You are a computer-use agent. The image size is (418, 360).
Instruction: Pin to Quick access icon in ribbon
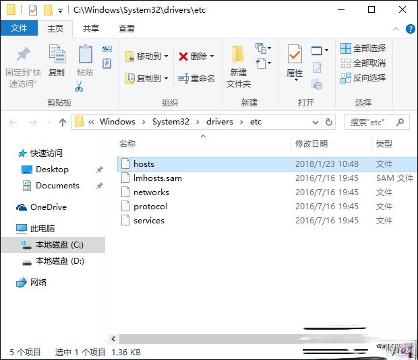pos(24,54)
